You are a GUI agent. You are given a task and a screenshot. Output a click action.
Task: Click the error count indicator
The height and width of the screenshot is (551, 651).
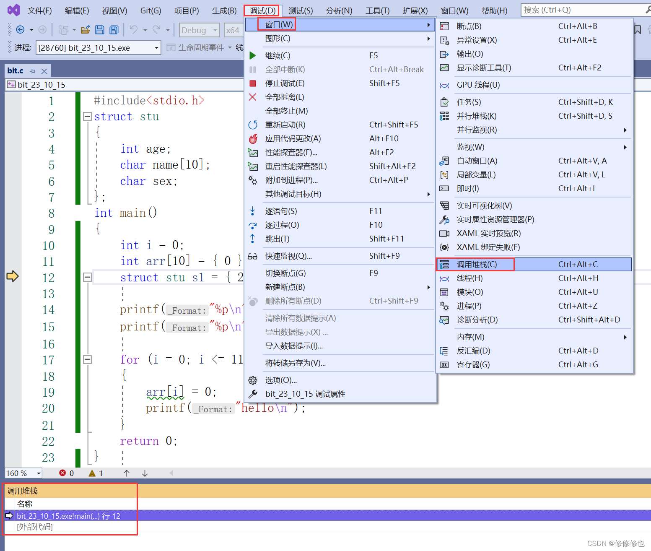67,473
